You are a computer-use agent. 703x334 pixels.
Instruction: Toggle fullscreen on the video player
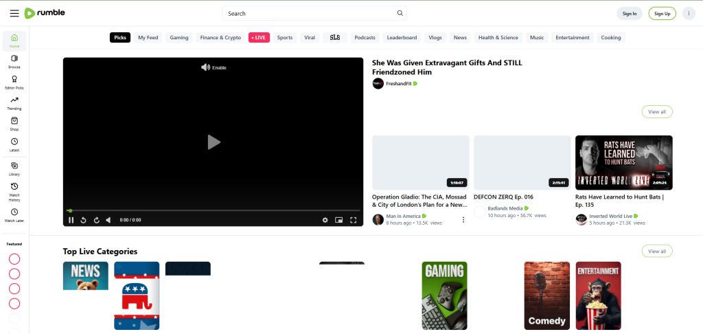pos(354,220)
